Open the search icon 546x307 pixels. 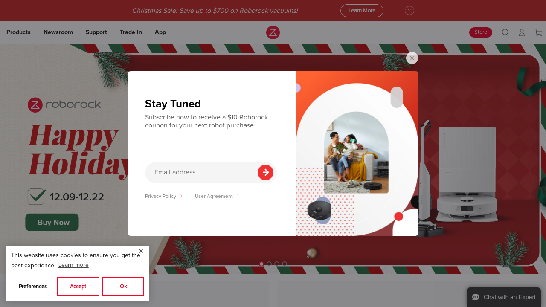[x=505, y=32]
